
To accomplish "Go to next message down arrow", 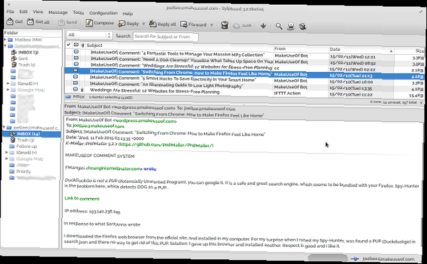I will click(263, 26).
